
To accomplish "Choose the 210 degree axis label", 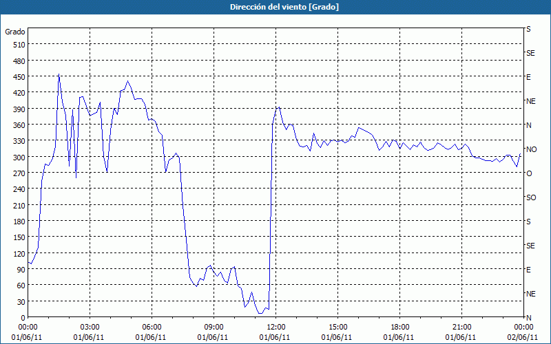I will click(x=19, y=205).
